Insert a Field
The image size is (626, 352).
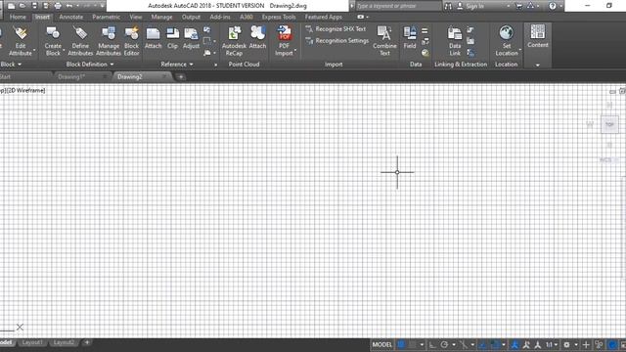coord(410,38)
